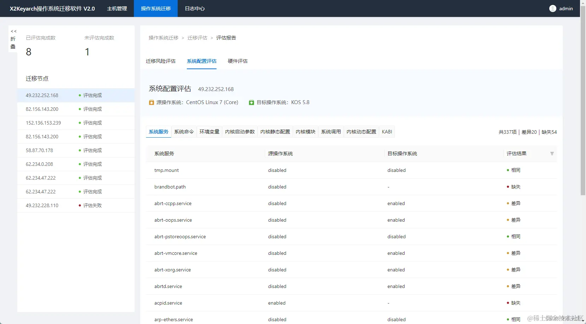Open the 日志中心 menu
The image size is (586, 324).
pyautogui.click(x=195, y=8)
